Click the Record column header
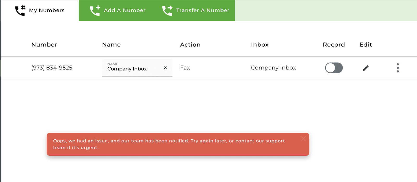This screenshot has height=182, width=417. (x=334, y=44)
